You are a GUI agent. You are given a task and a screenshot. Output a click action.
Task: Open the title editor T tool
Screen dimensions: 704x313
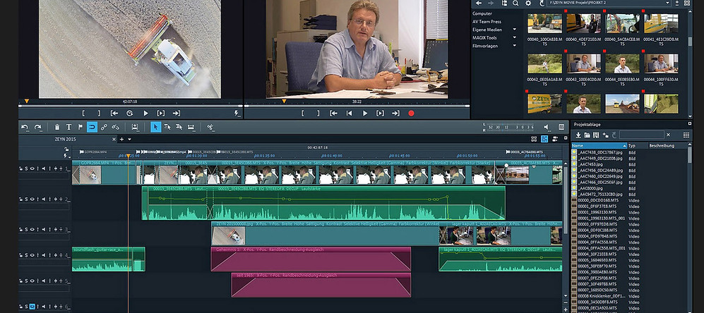(x=68, y=128)
